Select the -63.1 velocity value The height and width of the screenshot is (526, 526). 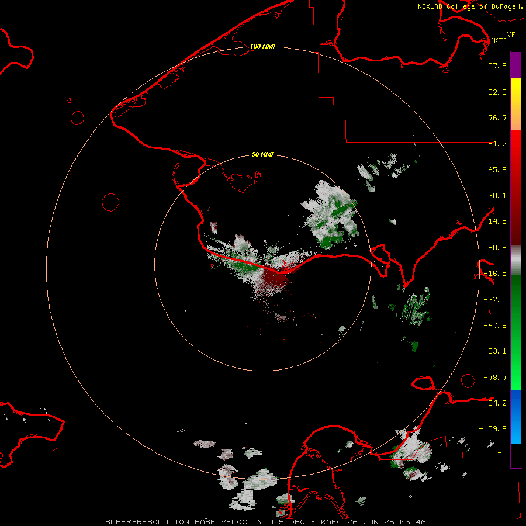click(495, 351)
